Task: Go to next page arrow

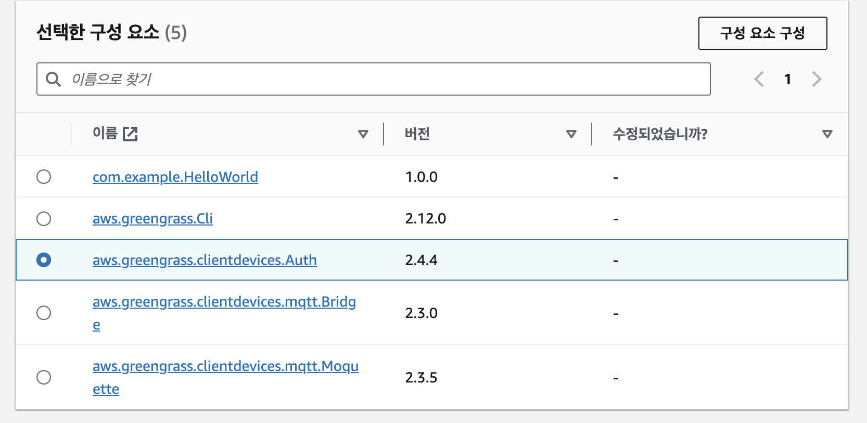Action: click(x=817, y=79)
